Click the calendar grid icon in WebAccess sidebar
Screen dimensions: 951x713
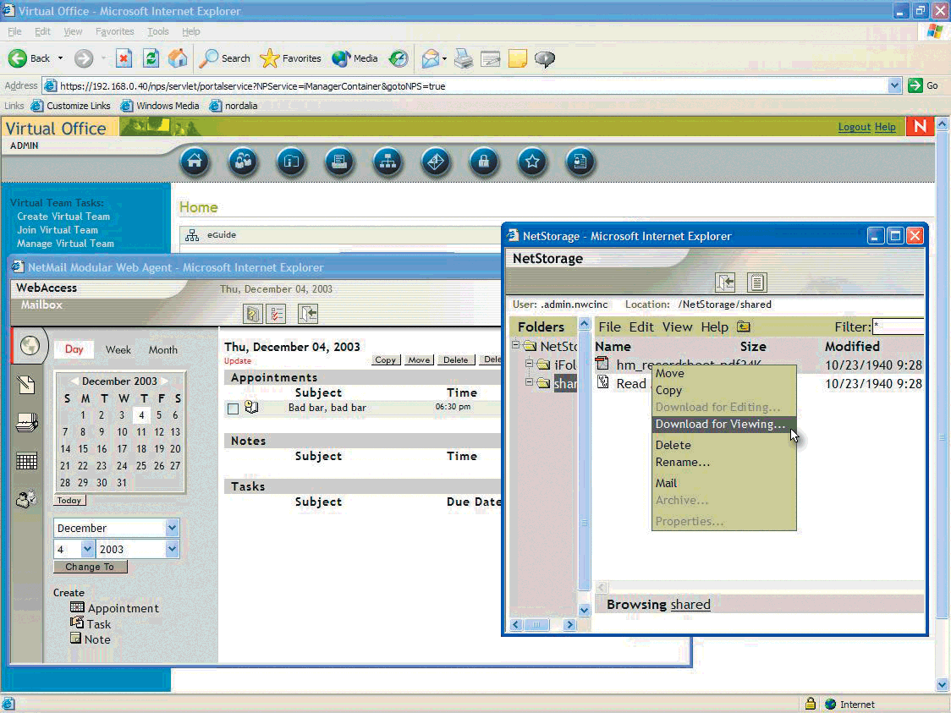tap(27, 462)
